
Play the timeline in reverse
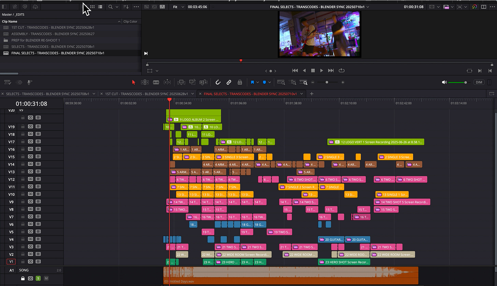coord(304,71)
